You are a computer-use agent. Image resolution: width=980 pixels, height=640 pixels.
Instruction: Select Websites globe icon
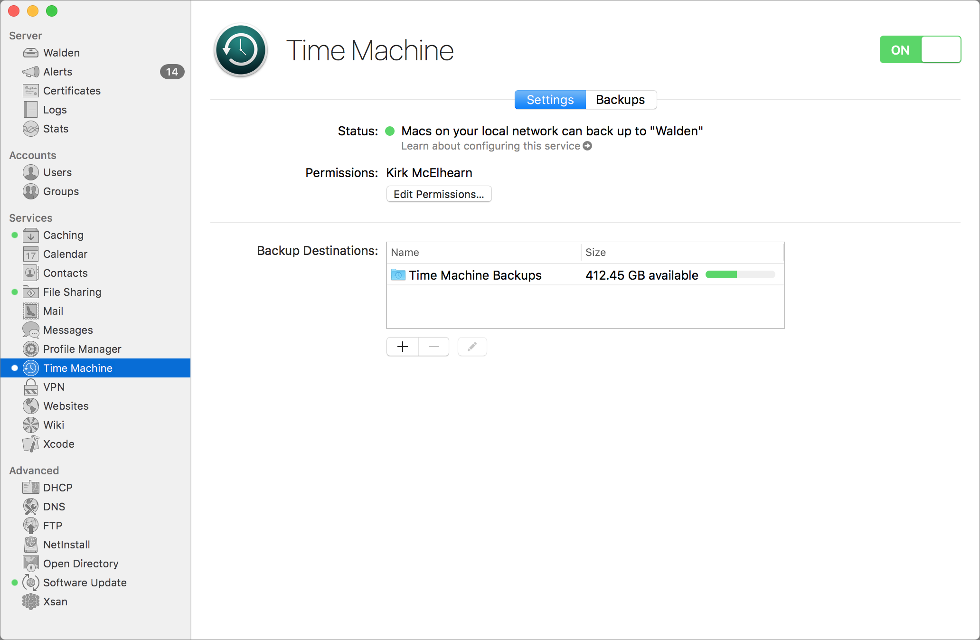pyautogui.click(x=31, y=406)
